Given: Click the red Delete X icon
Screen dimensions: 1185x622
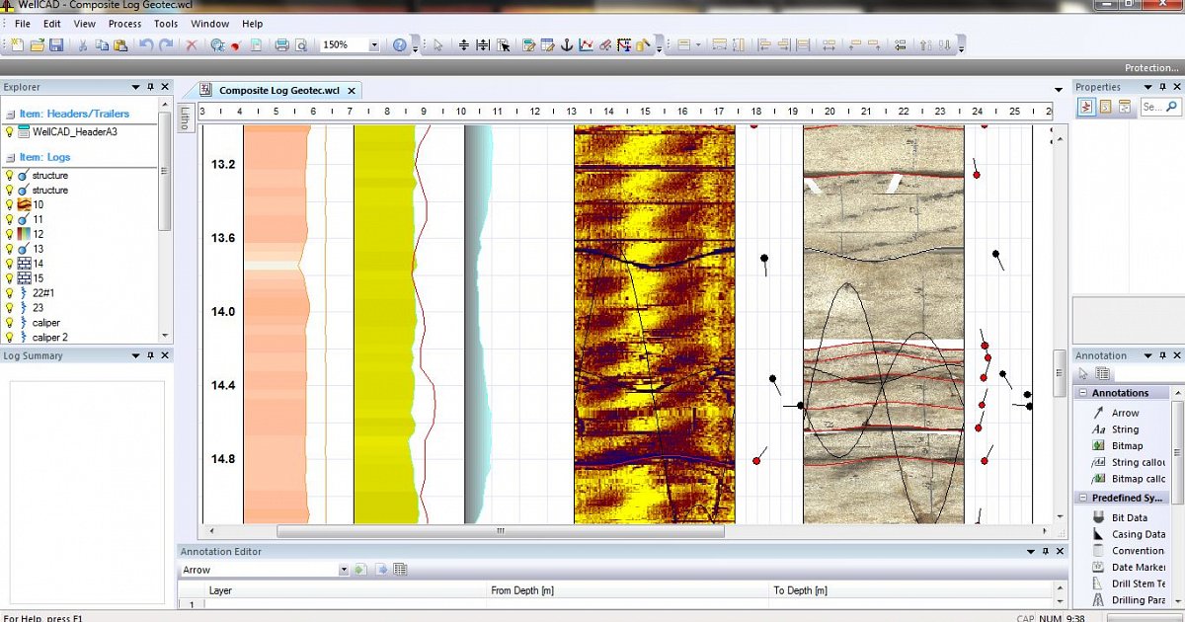Looking at the screenshot, I should [192, 45].
